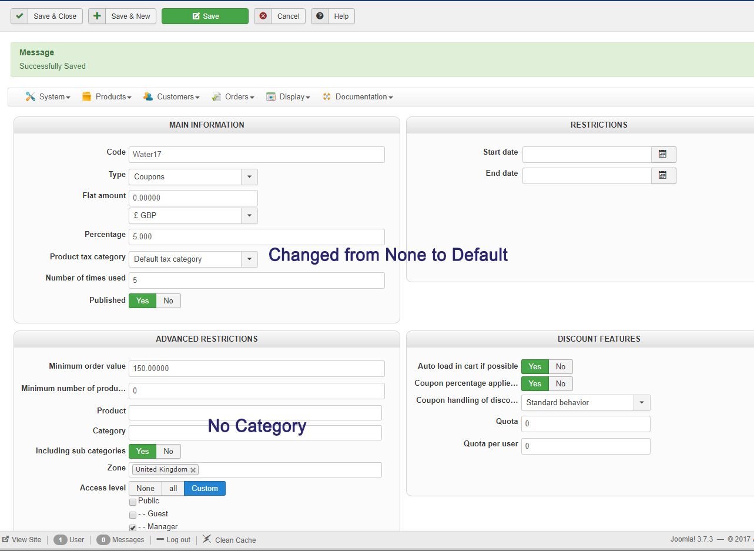Open the Documentation menu

[357, 96]
